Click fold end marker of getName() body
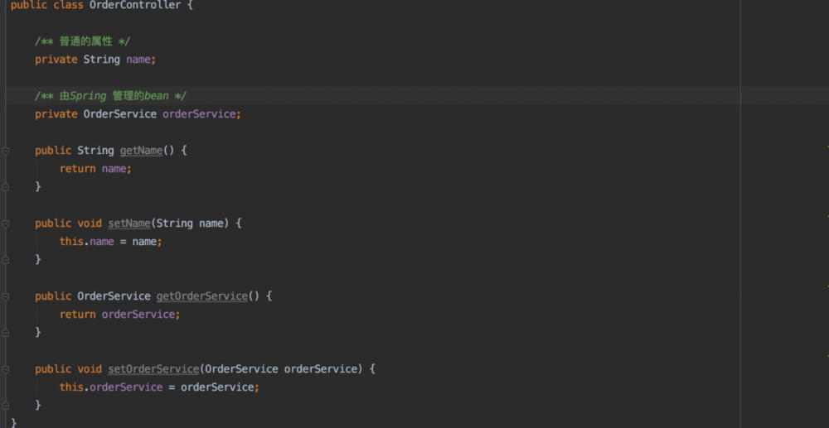Image resolution: width=829 pixels, height=428 pixels. tap(6, 187)
